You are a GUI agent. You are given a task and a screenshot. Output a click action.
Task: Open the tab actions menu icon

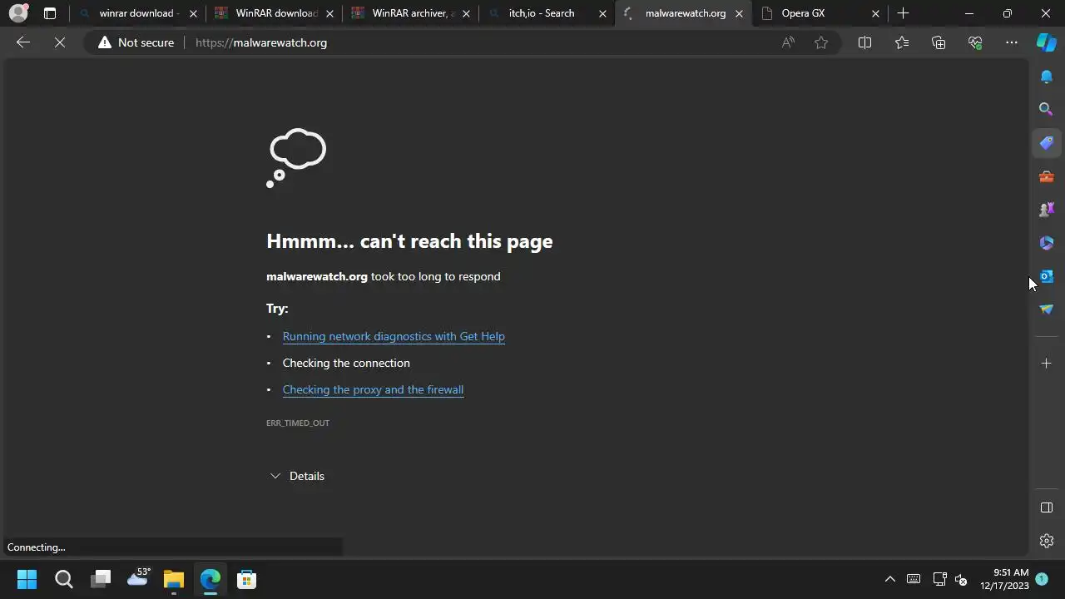pos(50,13)
